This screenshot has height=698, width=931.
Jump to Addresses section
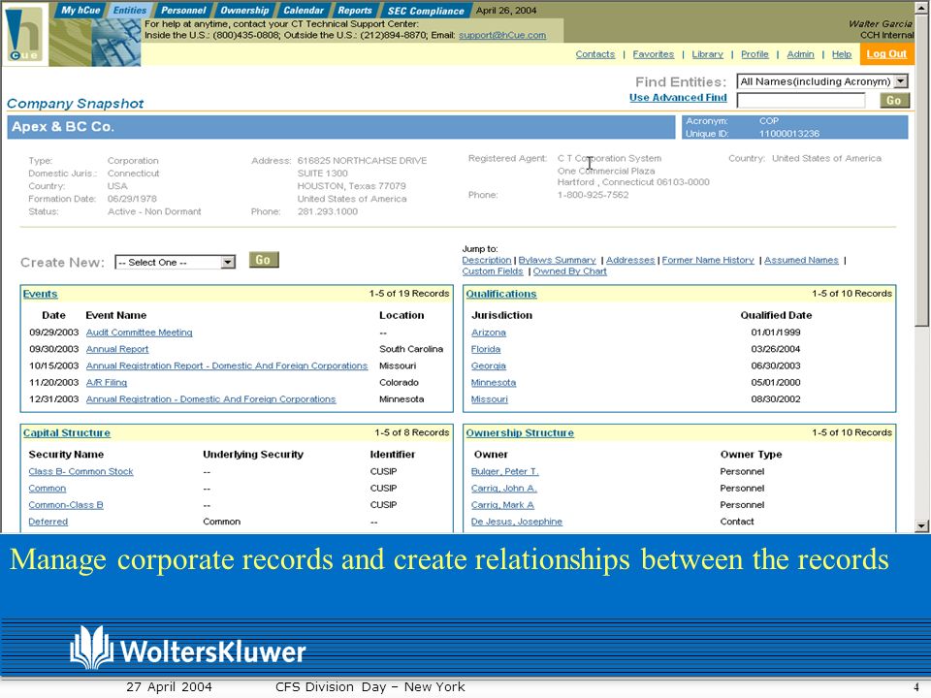630,260
